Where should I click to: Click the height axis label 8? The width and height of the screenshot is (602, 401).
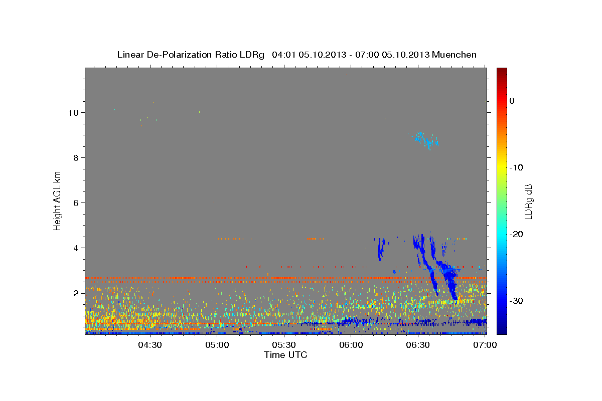pyautogui.click(x=77, y=157)
